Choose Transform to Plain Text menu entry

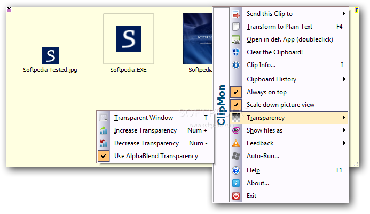point(289,27)
